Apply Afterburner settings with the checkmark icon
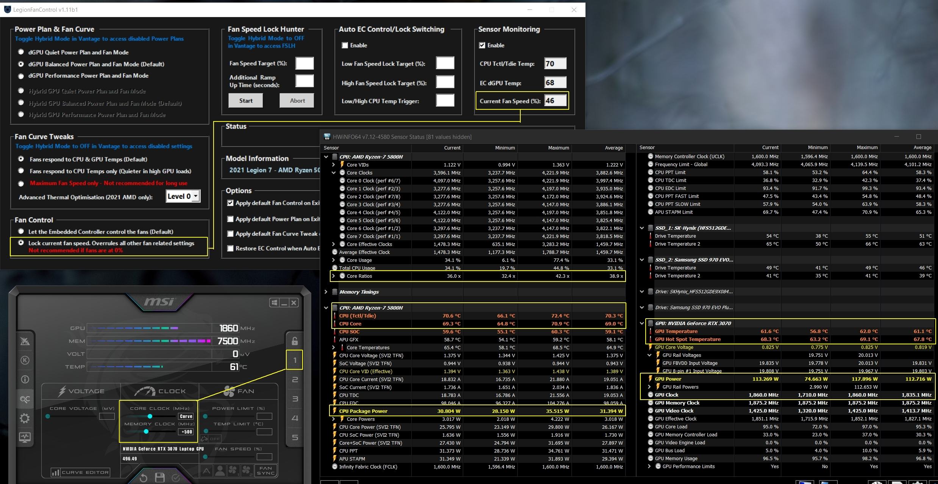The width and height of the screenshot is (938, 484). [176, 478]
